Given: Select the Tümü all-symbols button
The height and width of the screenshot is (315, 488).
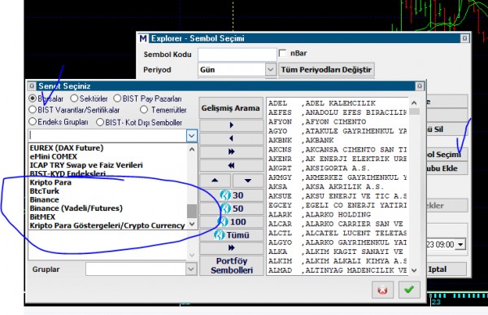Looking at the screenshot, I should (231, 234).
